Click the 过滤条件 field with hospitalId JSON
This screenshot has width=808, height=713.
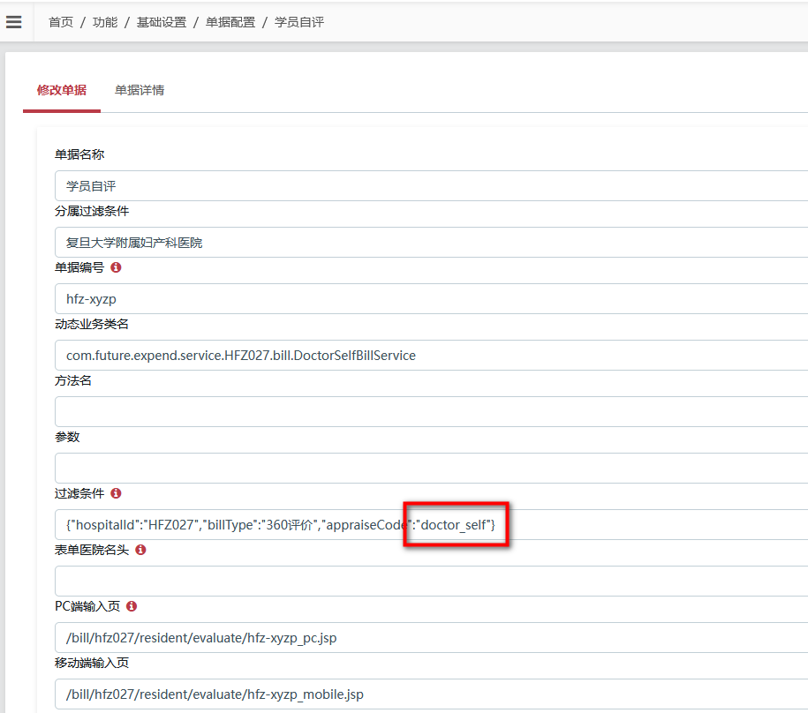pyautogui.click(x=431, y=524)
